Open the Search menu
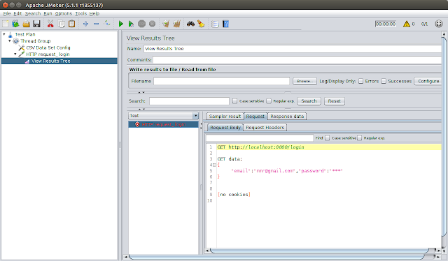Viewport: 448px width, 261px height. coord(33,13)
